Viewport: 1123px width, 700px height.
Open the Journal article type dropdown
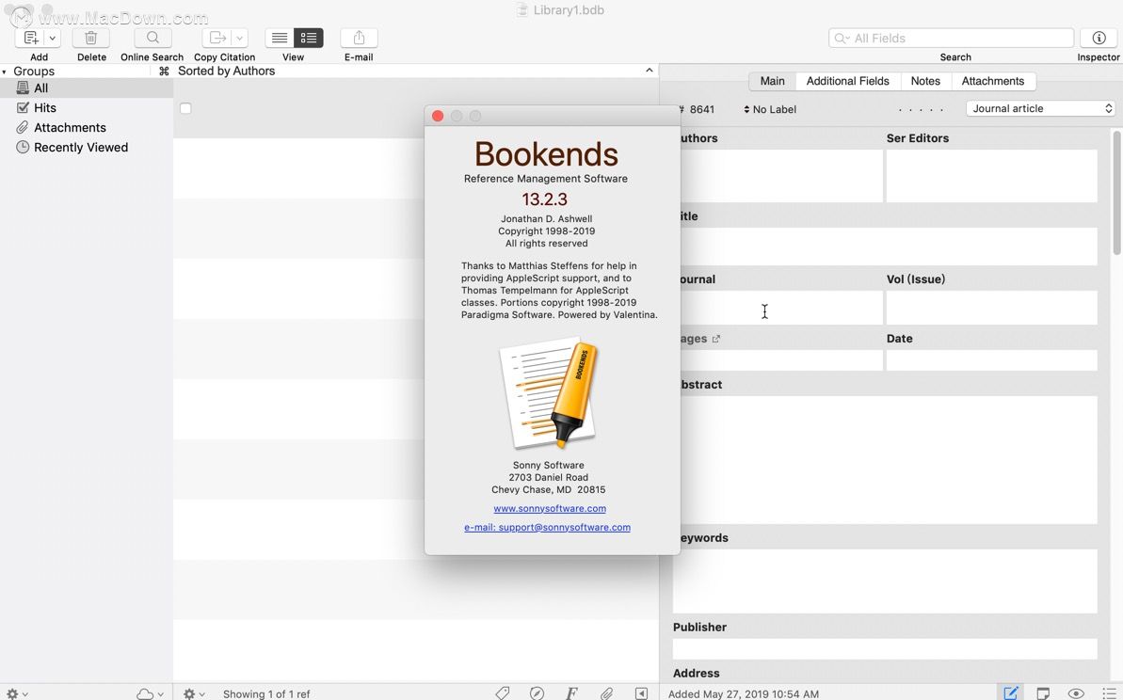[x=1041, y=108]
